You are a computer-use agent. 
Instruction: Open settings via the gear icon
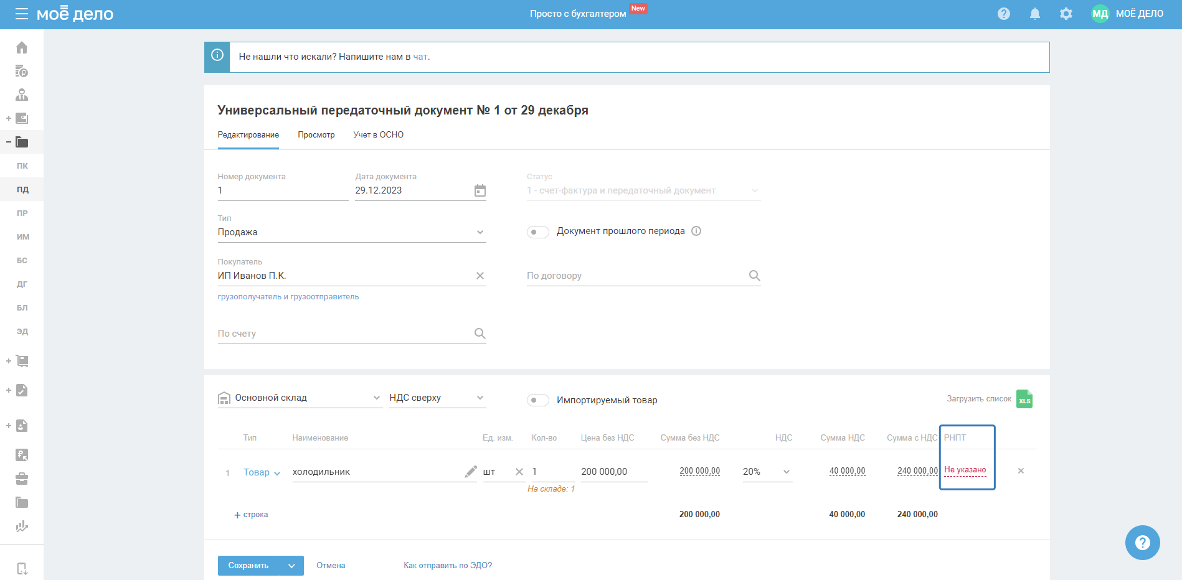click(x=1066, y=14)
